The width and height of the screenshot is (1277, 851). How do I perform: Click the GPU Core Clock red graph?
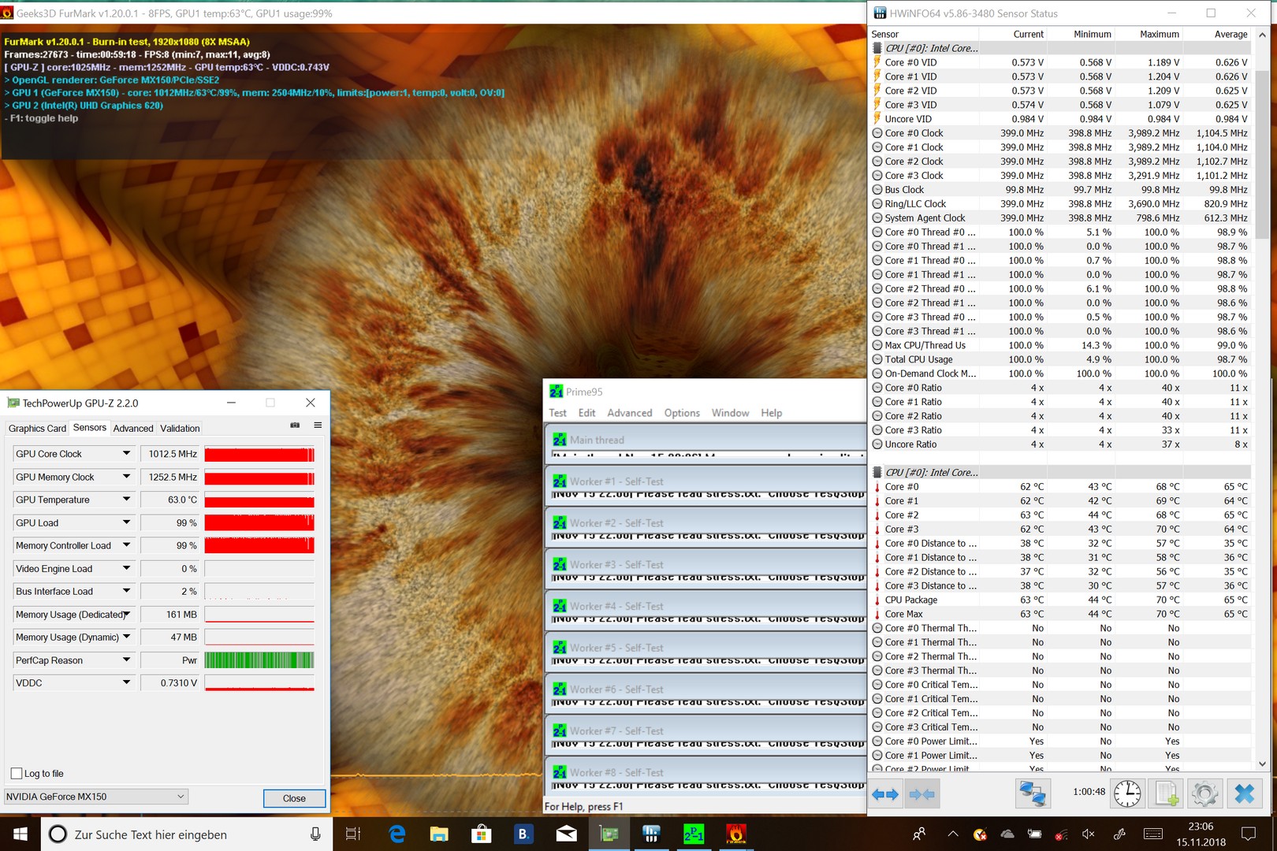coord(259,454)
